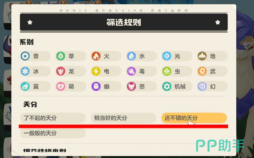The height and width of the screenshot is (158, 254).
Task: Filter by the 光 light type
Action: [177, 56]
